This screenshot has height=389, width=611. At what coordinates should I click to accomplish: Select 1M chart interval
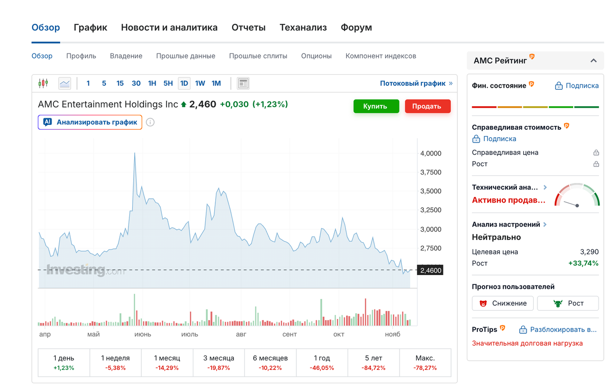tap(216, 83)
